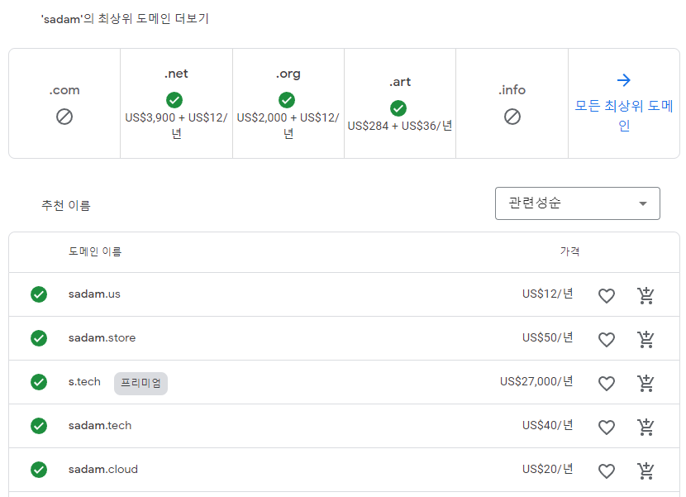Click the dropdown arrow in the sort box

643,204
